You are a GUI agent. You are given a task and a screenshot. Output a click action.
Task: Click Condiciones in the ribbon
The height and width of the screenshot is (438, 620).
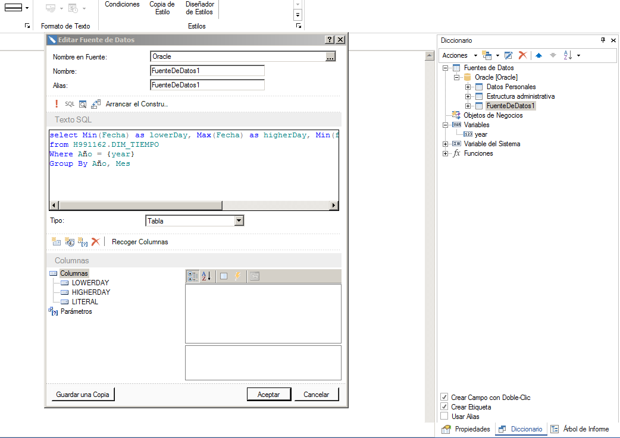coord(122,5)
